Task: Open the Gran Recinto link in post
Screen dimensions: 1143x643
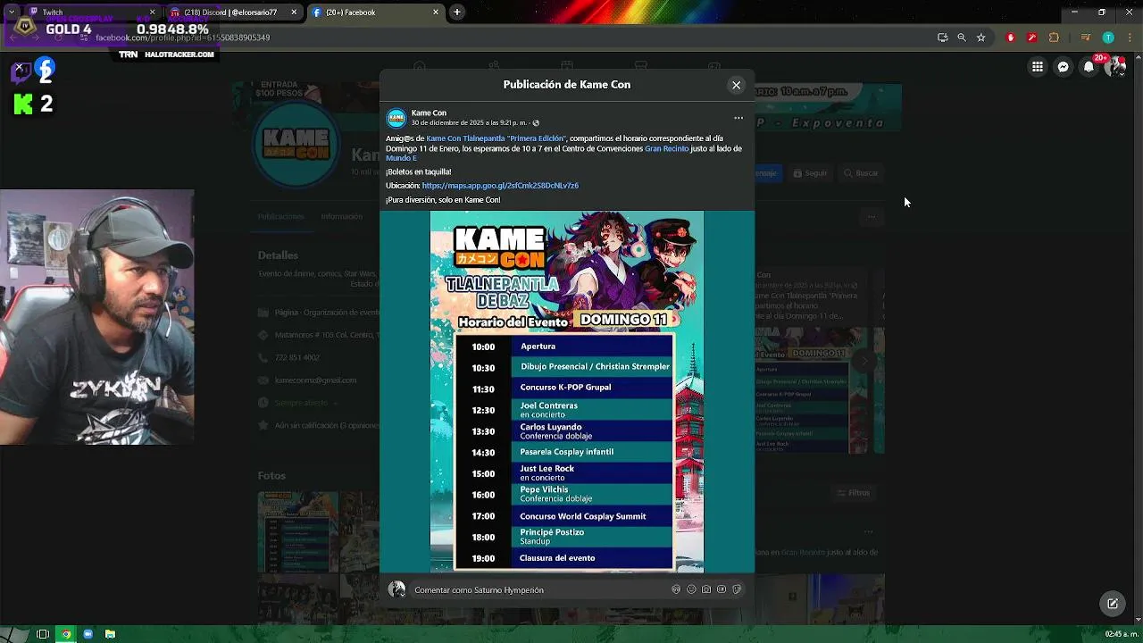Action: (666, 148)
